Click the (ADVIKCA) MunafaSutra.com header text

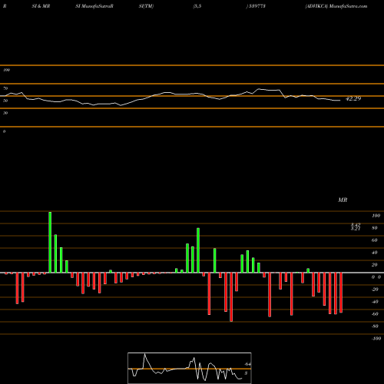click(336, 6)
